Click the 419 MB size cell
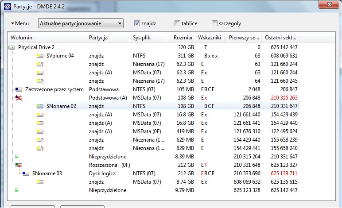The image size is (342, 208). point(185,131)
